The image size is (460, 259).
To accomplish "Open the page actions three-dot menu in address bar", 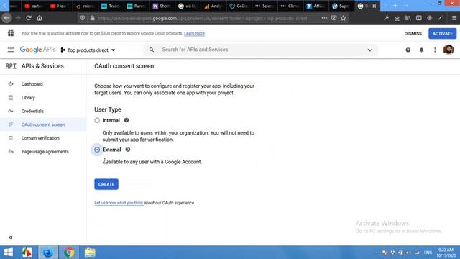I will tap(324, 18).
